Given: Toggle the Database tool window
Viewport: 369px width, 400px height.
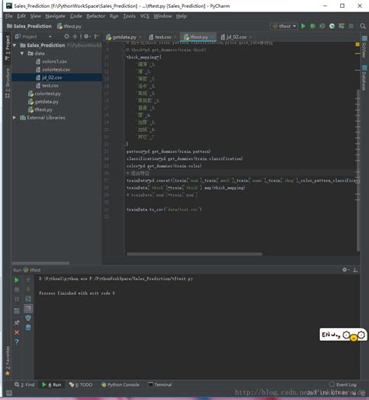Looking at the screenshot, I should click(x=364, y=78).
